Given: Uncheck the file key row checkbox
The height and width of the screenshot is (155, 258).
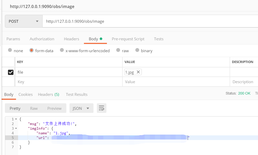Looking at the screenshot, I should 10,72.
